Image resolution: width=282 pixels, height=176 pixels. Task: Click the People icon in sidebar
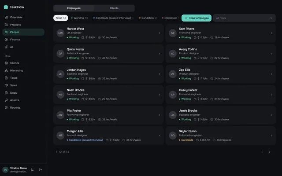(6, 32)
